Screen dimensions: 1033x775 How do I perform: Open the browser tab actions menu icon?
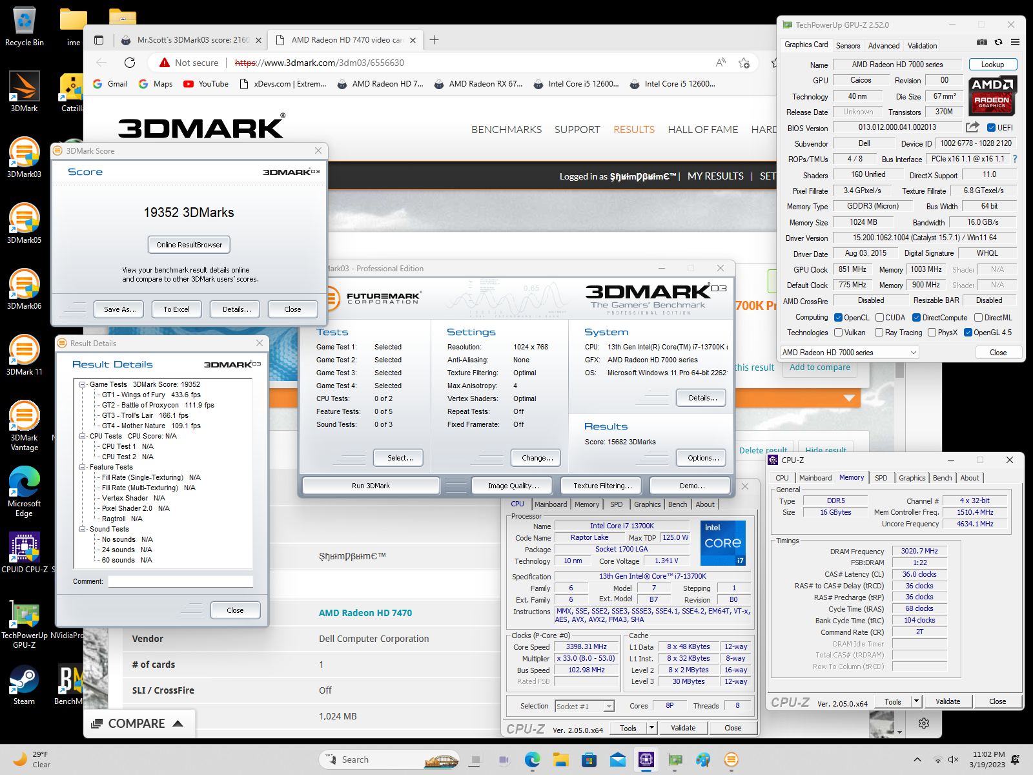(x=99, y=40)
